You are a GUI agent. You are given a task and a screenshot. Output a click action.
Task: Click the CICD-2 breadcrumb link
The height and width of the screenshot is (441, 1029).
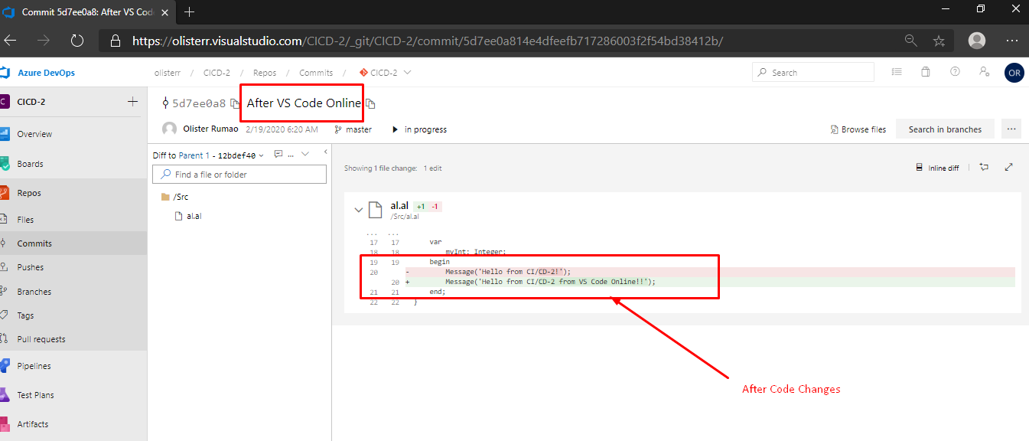tap(217, 73)
